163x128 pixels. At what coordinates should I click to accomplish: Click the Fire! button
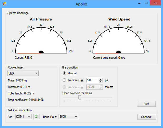tap(146, 104)
